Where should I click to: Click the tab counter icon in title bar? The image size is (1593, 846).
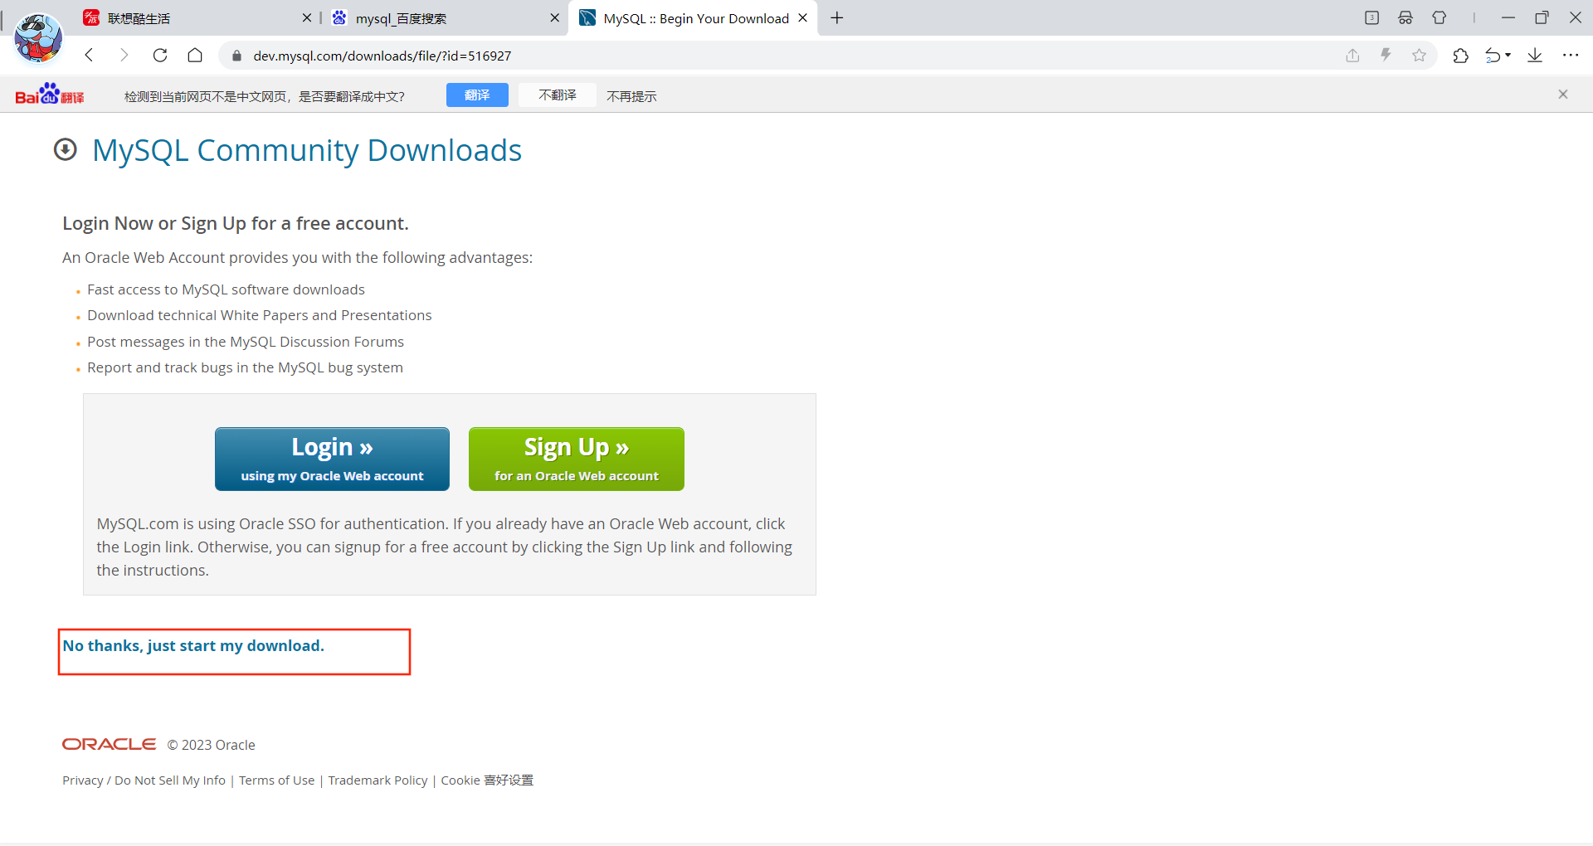pos(1371,17)
